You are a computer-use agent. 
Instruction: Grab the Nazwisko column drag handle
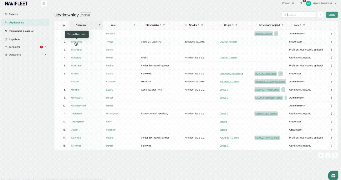coord(72,25)
